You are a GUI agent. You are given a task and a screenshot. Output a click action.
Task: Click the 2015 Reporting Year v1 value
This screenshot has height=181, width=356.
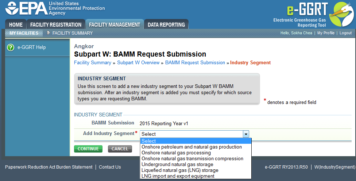[164, 124]
